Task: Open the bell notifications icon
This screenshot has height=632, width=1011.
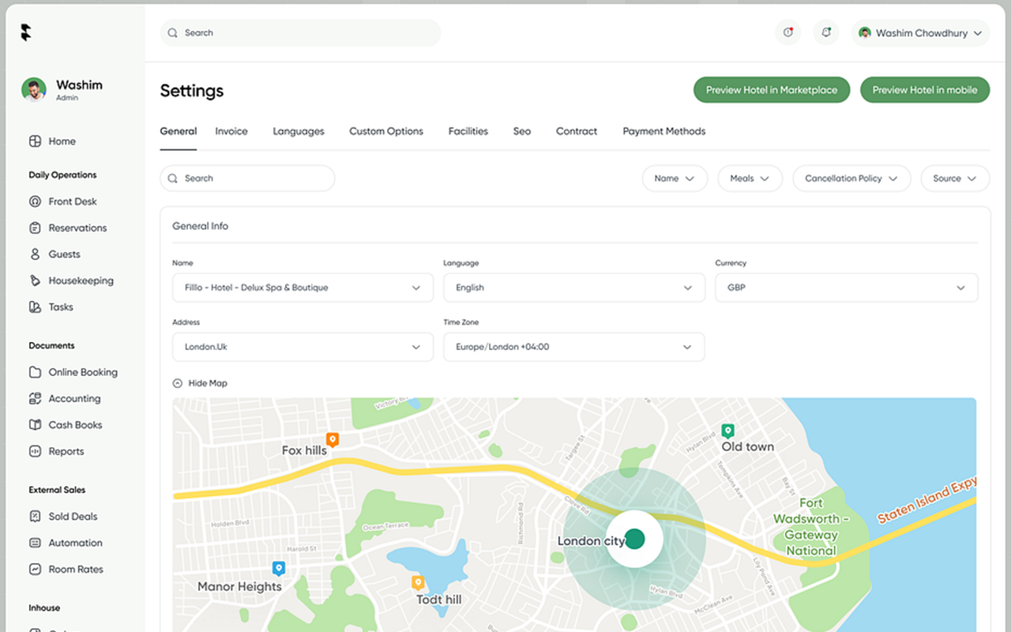Action: [825, 32]
